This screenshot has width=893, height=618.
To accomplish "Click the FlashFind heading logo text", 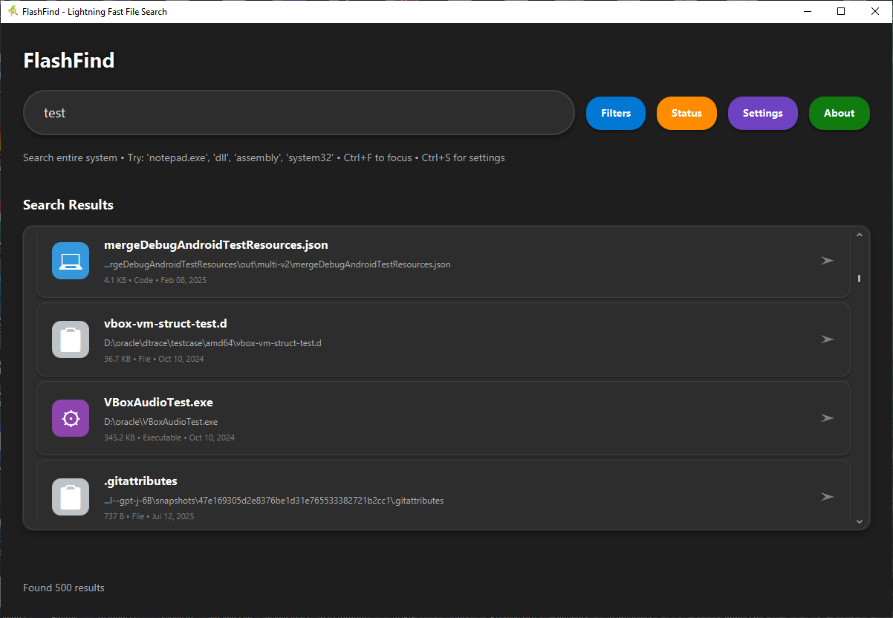I will click(x=69, y=60).
